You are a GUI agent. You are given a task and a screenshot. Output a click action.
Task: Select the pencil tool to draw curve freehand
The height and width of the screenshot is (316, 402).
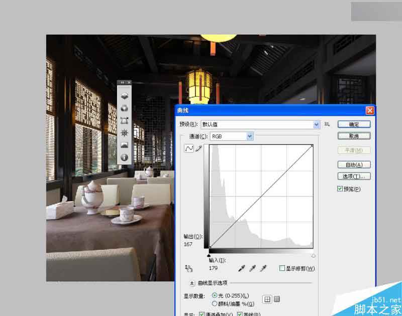(198, 148)
